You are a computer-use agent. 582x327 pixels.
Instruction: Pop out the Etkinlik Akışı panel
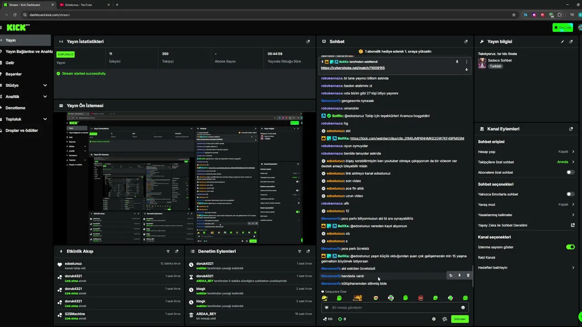tap(176, 251)
